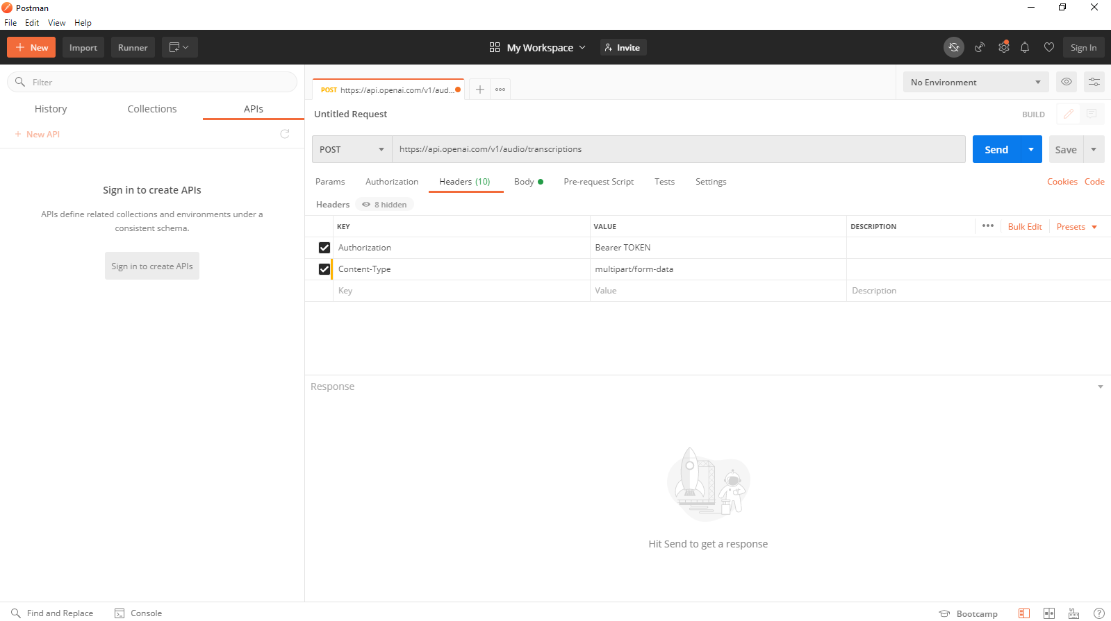
Task: Click the sync status icon in header
Action: [x=954, y=47]
